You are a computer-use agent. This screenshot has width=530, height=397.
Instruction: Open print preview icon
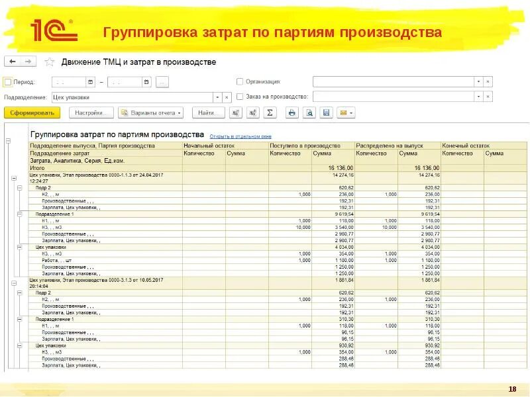coord(309,112)
